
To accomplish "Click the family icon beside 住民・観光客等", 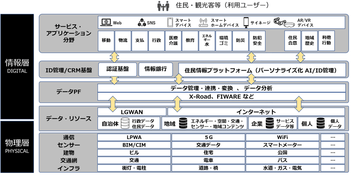I will pyautogui.click(x=163, y=6).
